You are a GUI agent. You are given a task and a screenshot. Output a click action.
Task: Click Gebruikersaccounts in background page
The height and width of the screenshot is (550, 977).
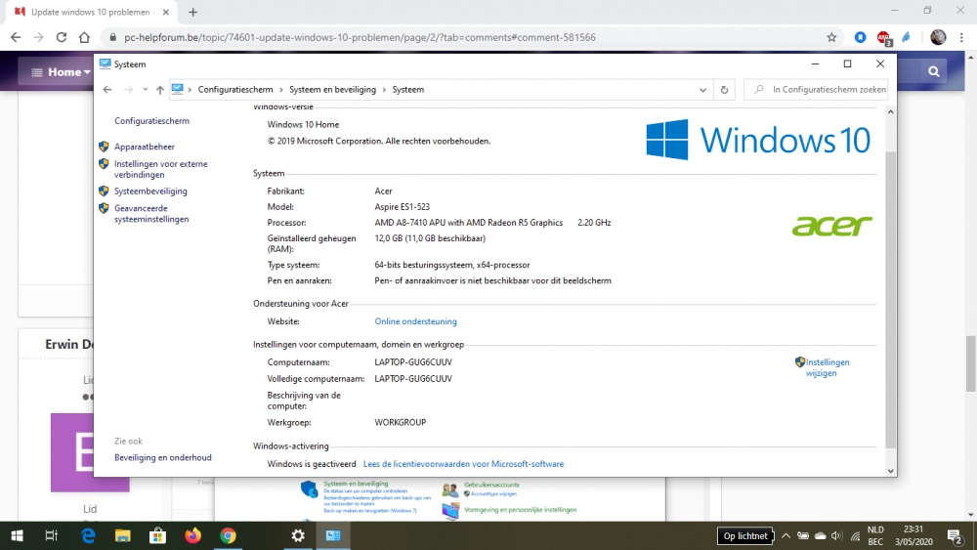point(491,485)
